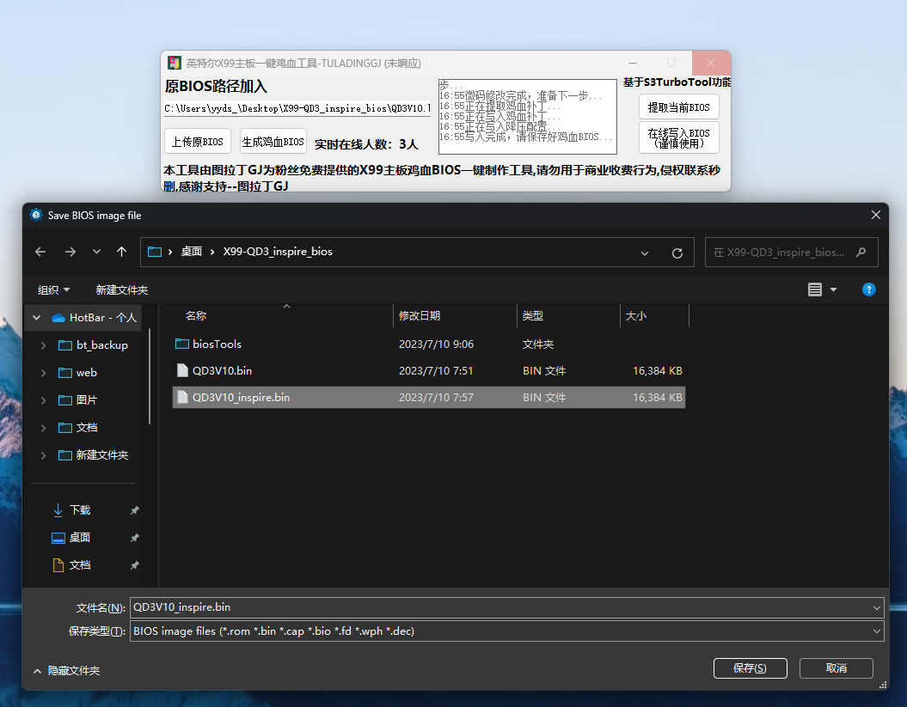Select the QD3V10.bin file
The image size is (907, 707).
tap(222, 371)
